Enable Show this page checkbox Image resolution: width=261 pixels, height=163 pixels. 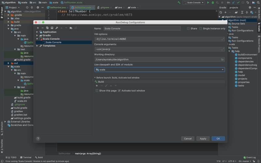(x=97, y=91)
